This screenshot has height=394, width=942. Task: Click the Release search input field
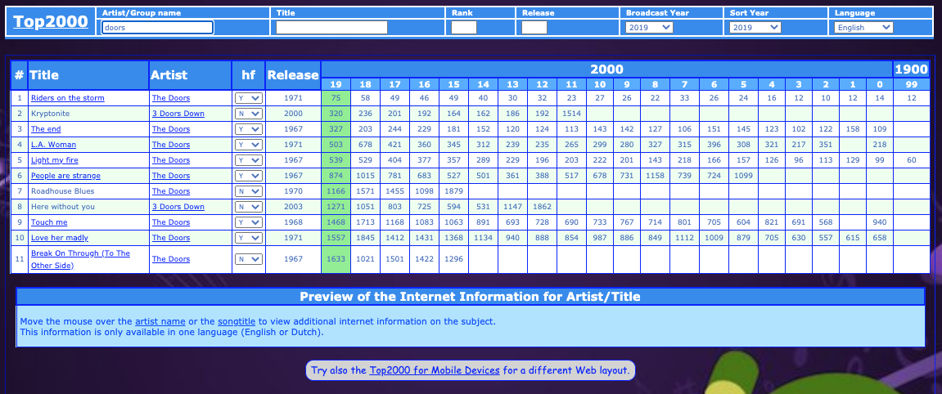[x=534, y=27]
